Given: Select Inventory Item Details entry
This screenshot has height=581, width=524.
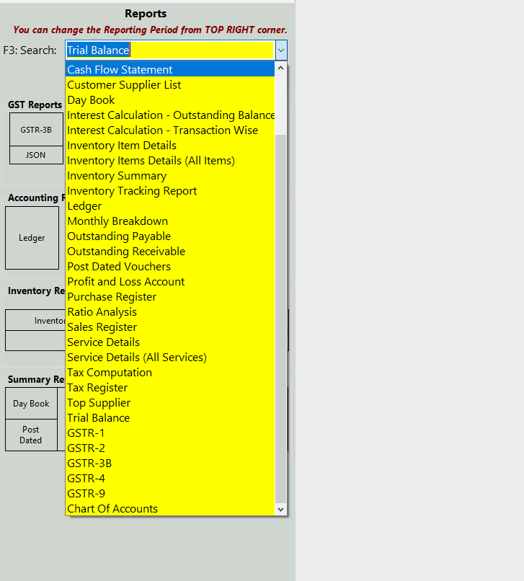Looking at the screenshot, I should (x=170, y=146).
